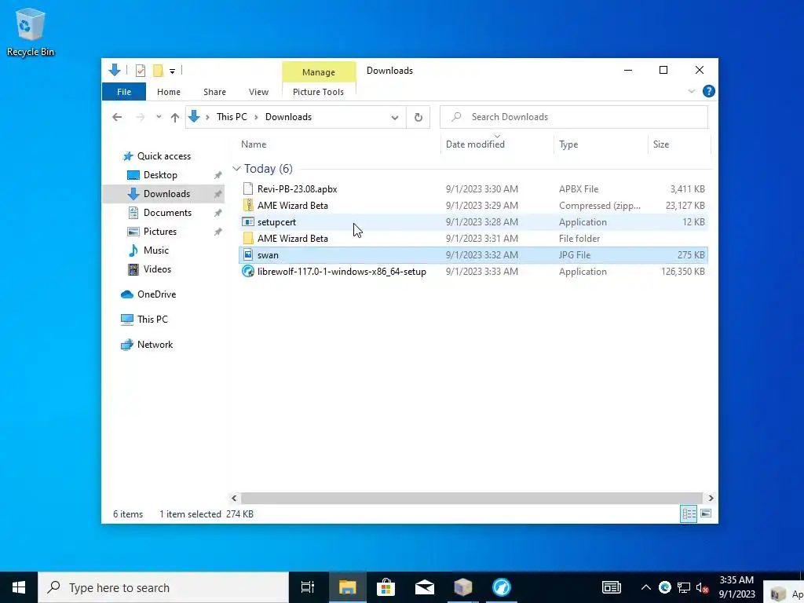Open the LibreWolf taskbar icon
Viewport: 804px width, 603px height.
tap(502, 587)
